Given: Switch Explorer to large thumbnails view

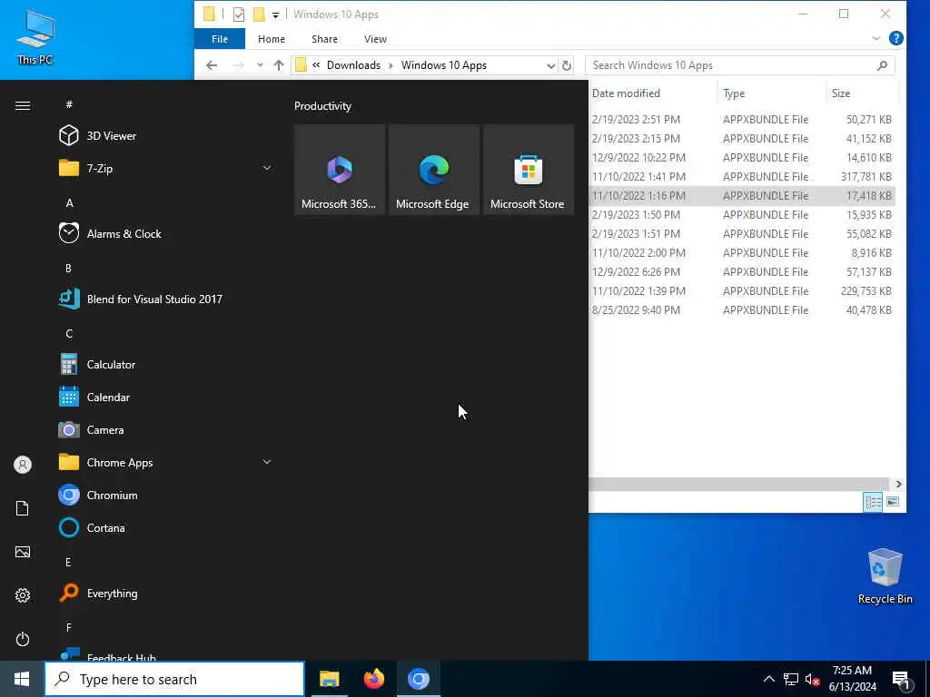Looking at the screenshot, I should click(x=893, y=502).
